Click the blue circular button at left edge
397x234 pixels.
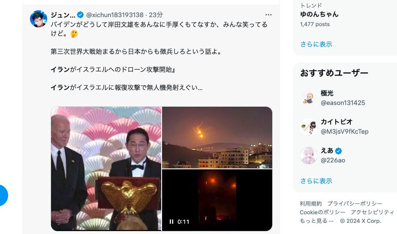pyautogui.click(x=3, y=195)
